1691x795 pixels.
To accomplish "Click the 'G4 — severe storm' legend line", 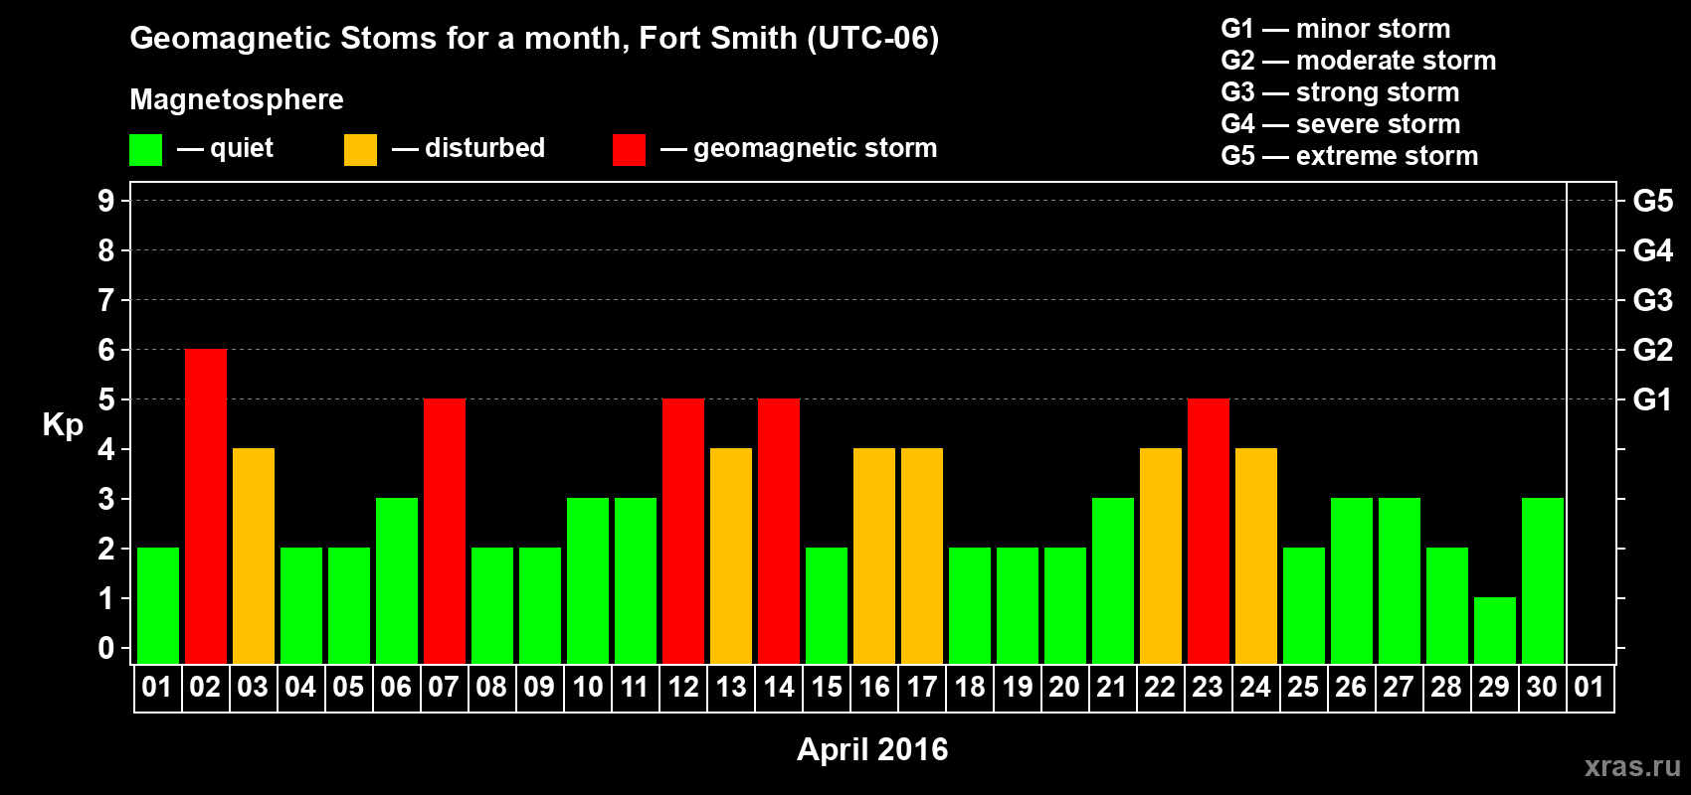I will tap(1341, 124).
